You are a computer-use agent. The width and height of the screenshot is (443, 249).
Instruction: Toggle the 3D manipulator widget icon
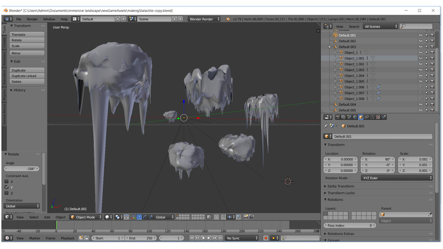[133, 217]
